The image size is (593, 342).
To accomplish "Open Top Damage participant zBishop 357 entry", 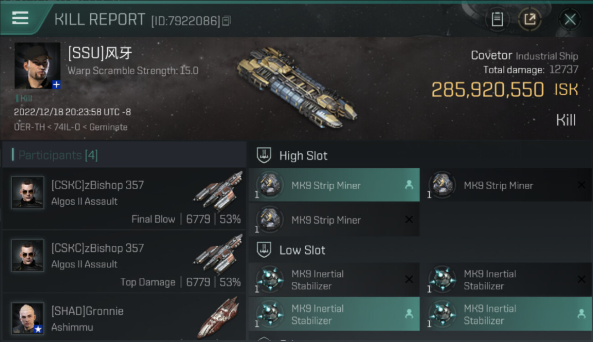I will 124,262.
